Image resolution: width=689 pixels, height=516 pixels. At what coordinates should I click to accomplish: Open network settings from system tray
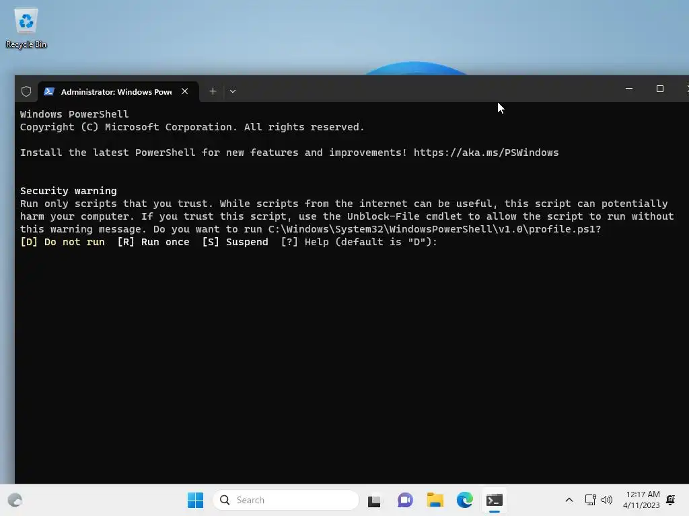[591, 500]
